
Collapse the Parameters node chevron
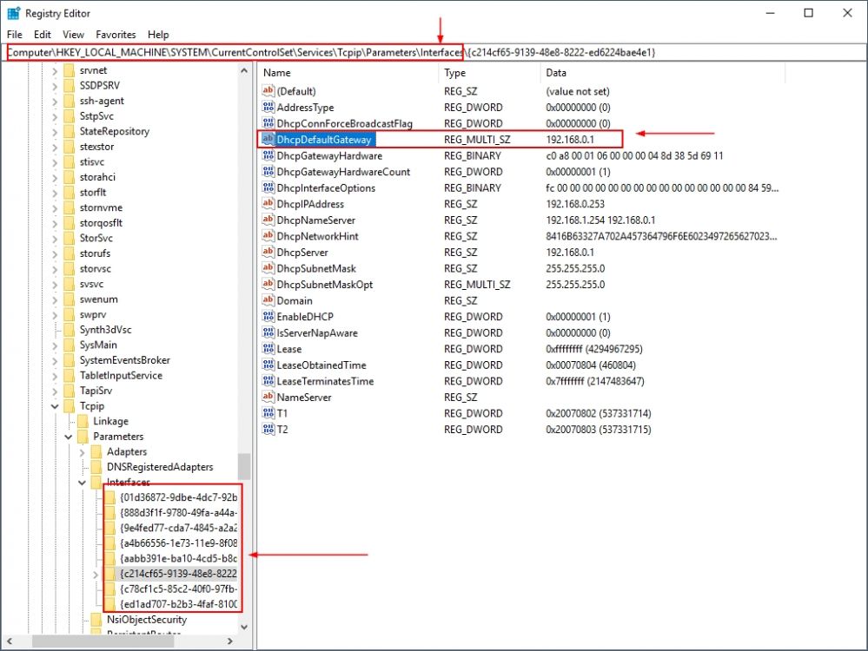click(68, 436)
